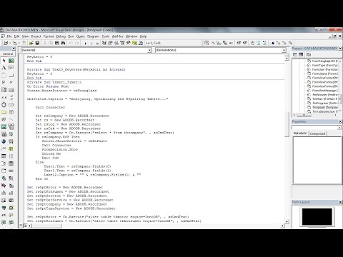343x257 pixels.
Task: Toggle Folders in the Project panel
Action: coord(309,54)
